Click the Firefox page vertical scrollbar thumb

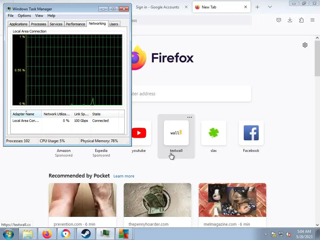coord(317,58)
